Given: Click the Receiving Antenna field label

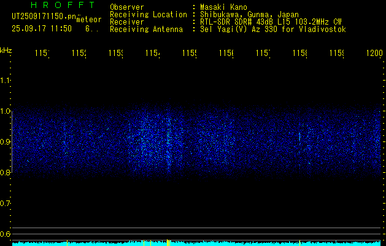Looking at the screenshot, I should (x=147, y=30).
